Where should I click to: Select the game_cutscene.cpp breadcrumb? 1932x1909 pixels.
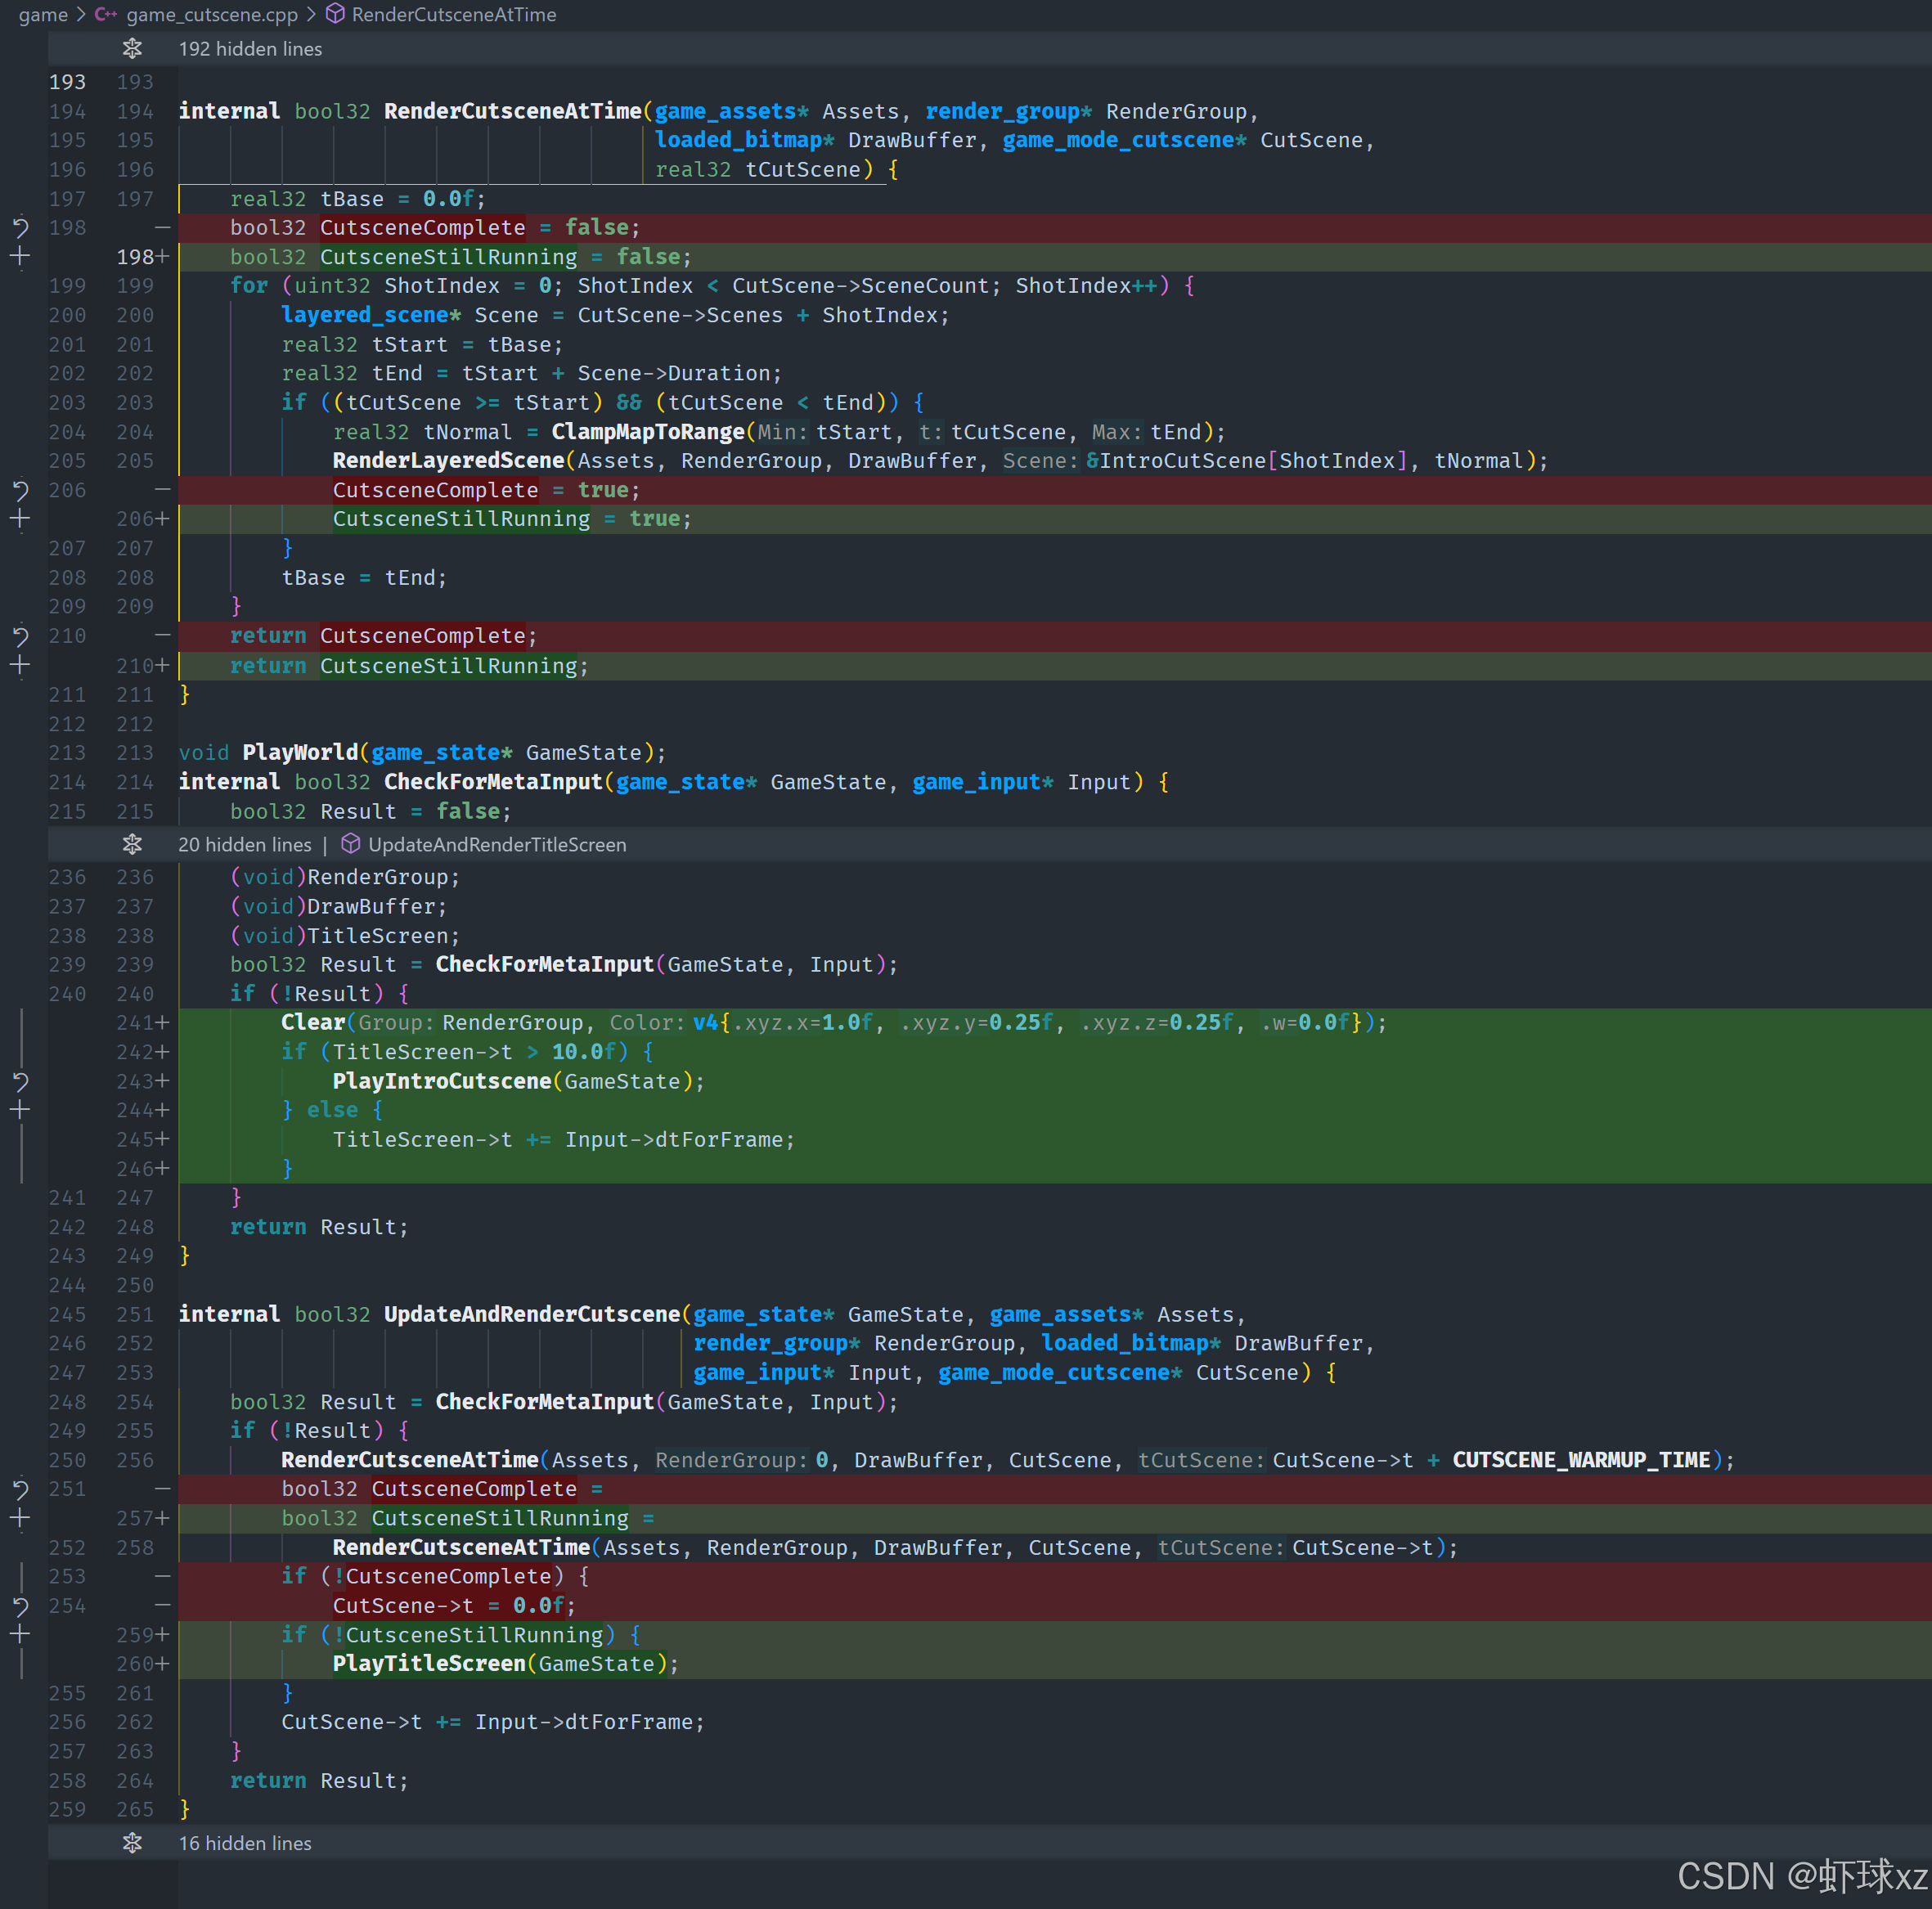click(211, 15)
